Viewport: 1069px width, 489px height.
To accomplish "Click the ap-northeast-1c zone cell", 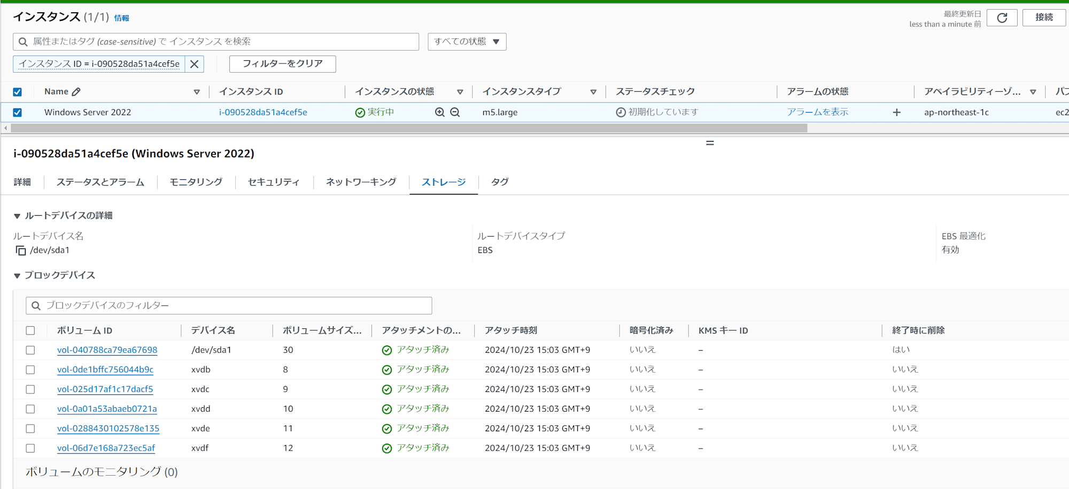I will [956, 113].
